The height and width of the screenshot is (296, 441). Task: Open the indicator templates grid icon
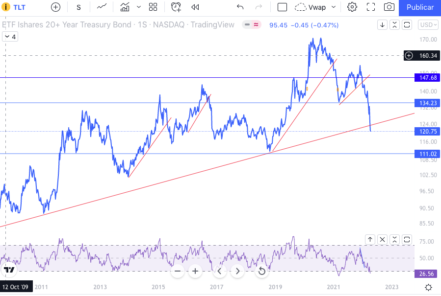point(153,7)
